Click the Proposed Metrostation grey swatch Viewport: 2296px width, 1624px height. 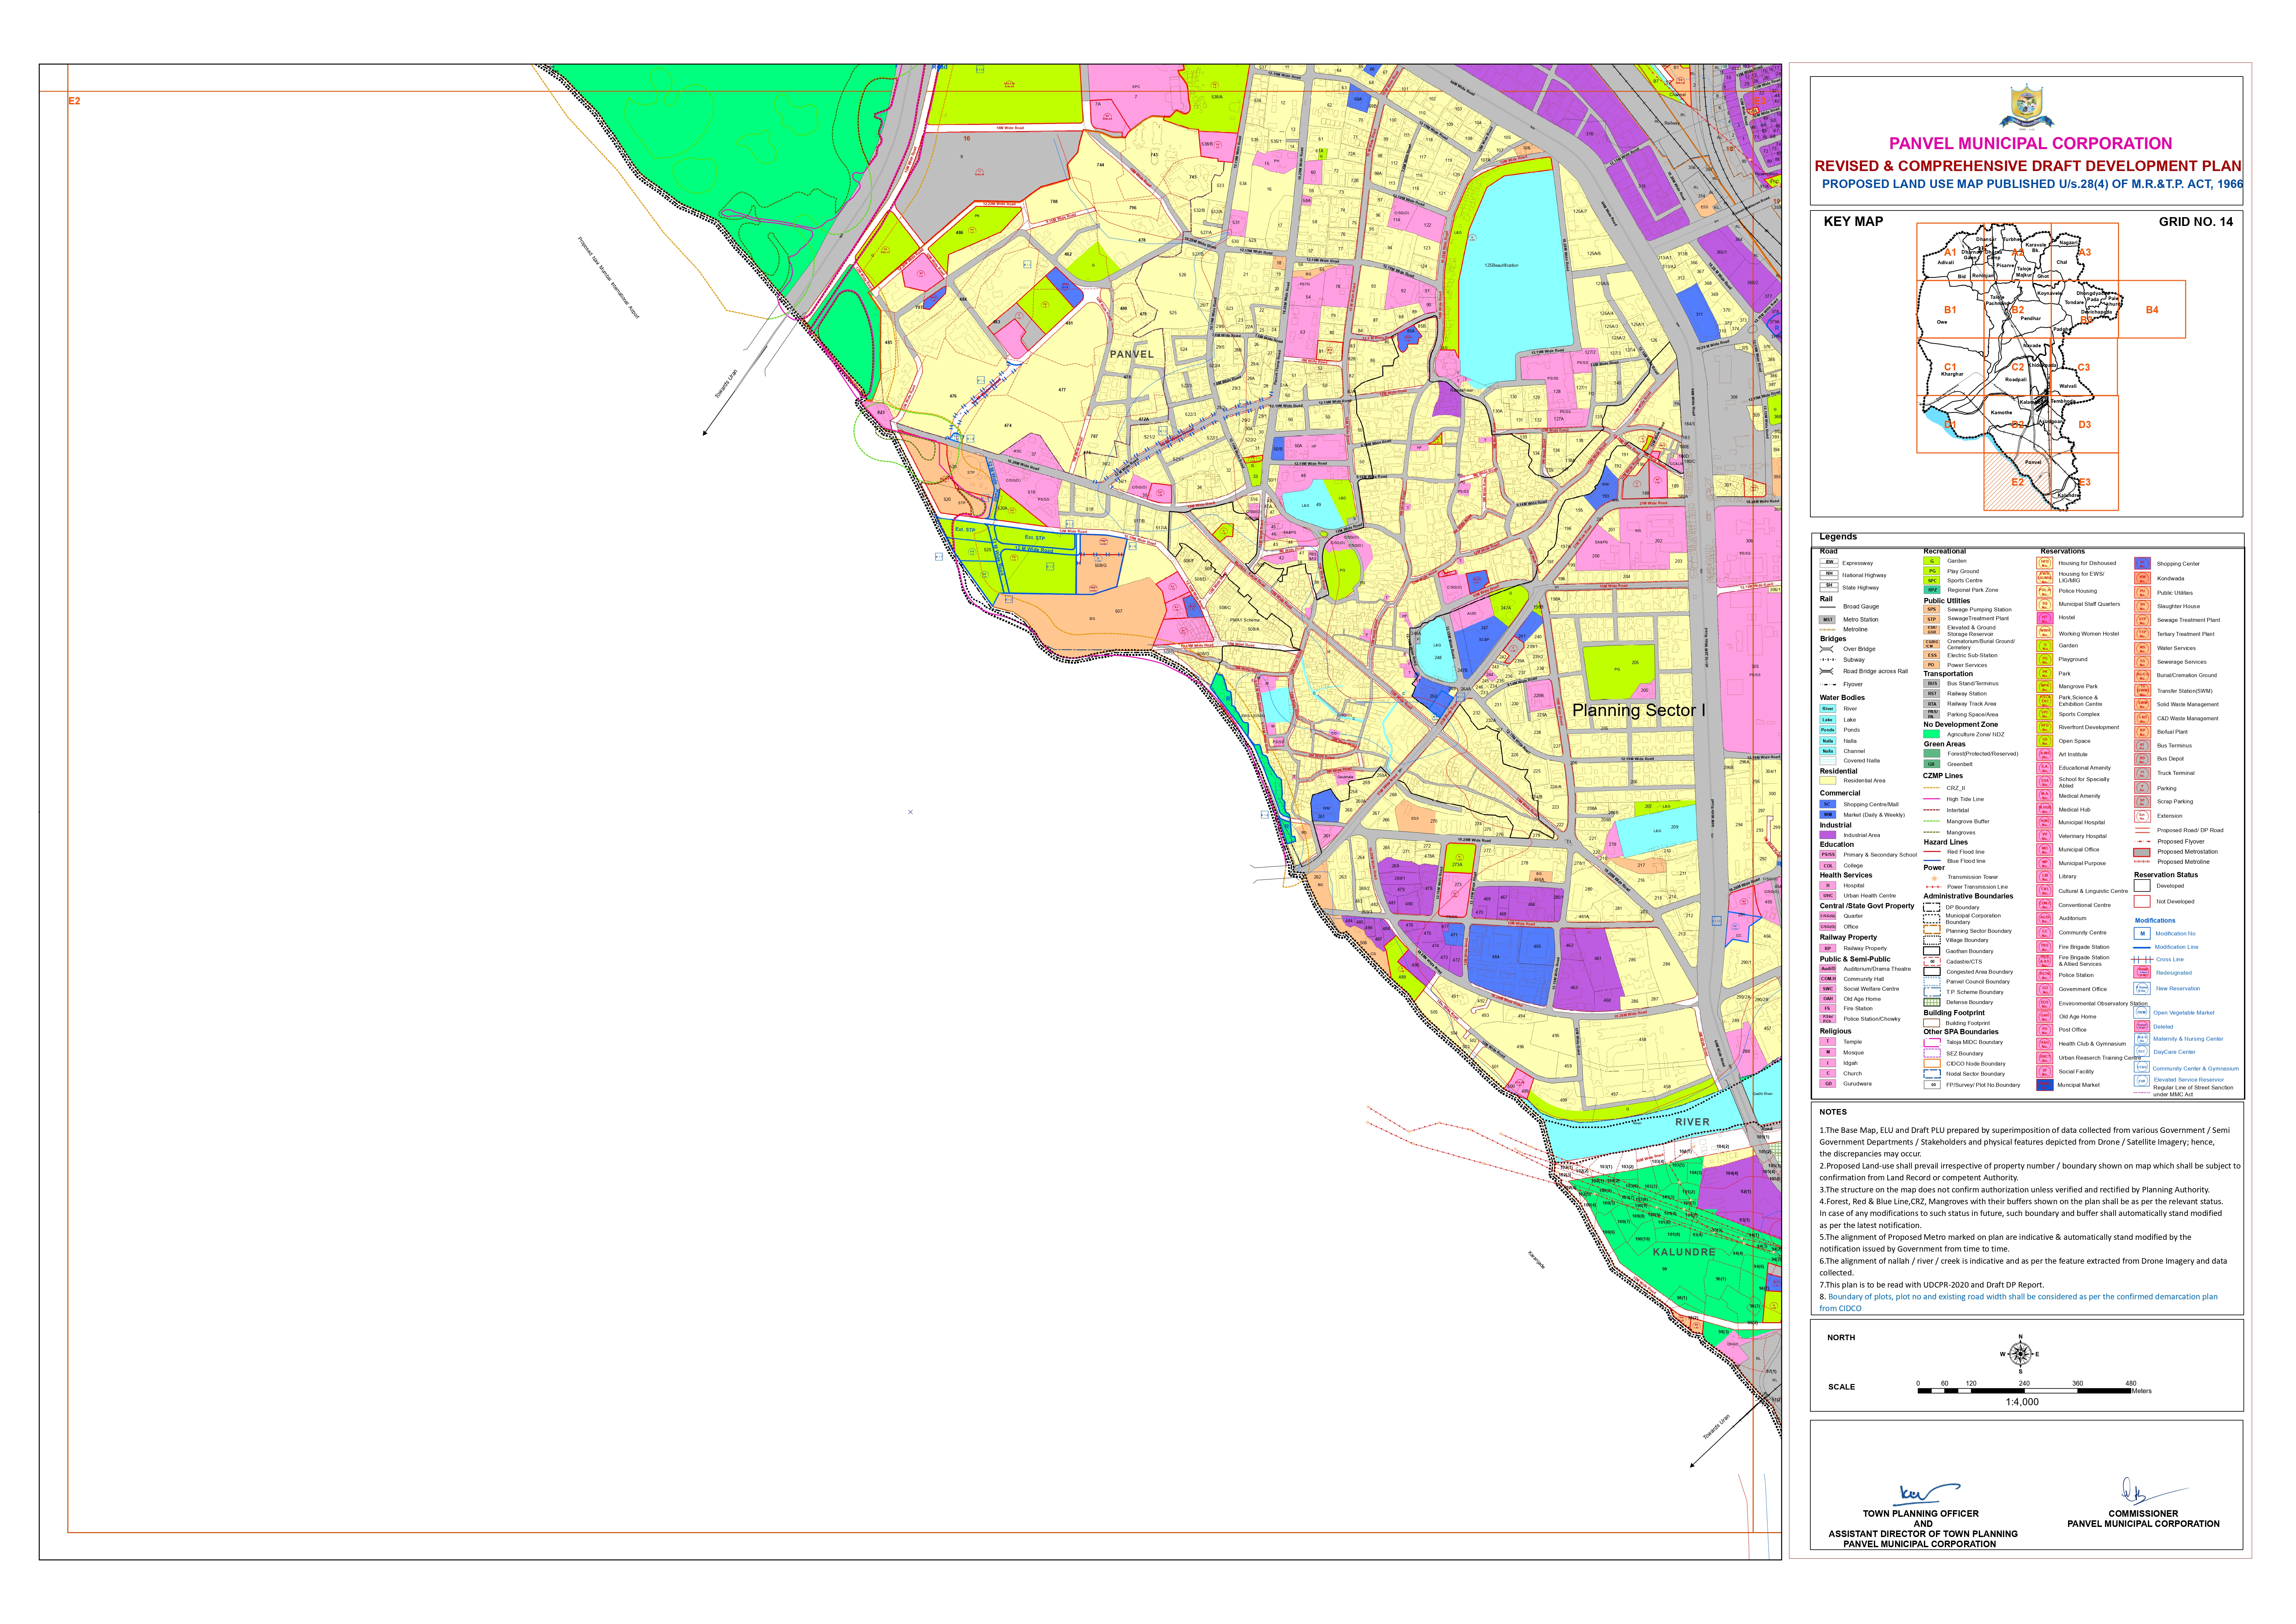(x=2142, y=852)
